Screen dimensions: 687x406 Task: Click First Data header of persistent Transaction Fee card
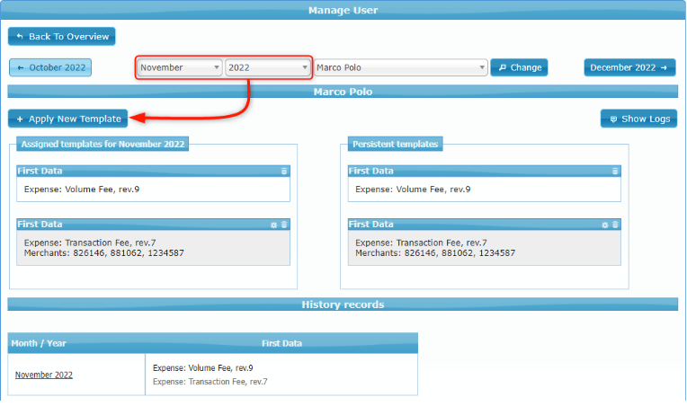[x=485, y=225]
